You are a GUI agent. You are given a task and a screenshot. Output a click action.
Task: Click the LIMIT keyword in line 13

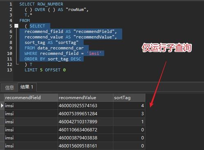[31, 70]
